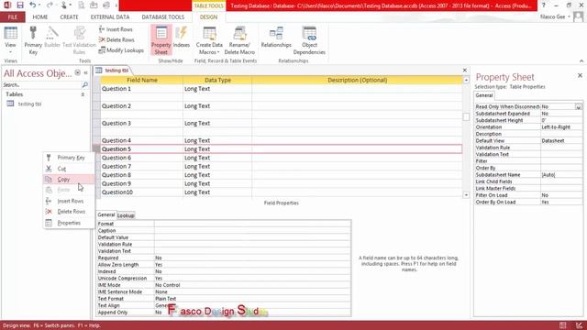Select General tab in Property Sheet

[484, 95]
